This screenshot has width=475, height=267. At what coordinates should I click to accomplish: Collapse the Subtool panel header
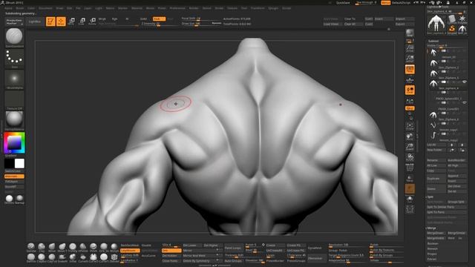433,41
